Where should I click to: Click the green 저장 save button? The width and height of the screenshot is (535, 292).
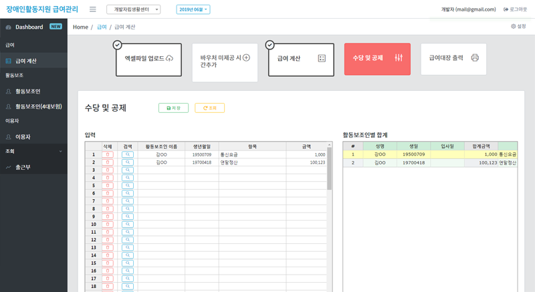point(174,108)
